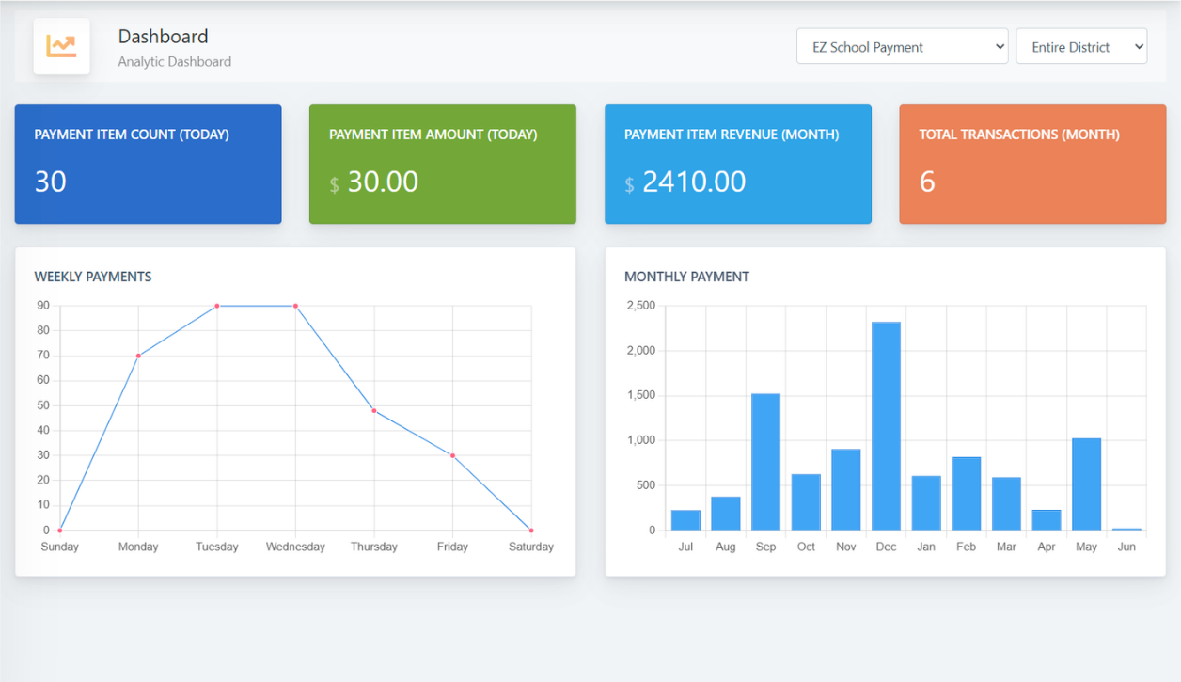The image size is (1181, 682).
Task: Select the December bar in monthly payments
Action: (885, 423)
